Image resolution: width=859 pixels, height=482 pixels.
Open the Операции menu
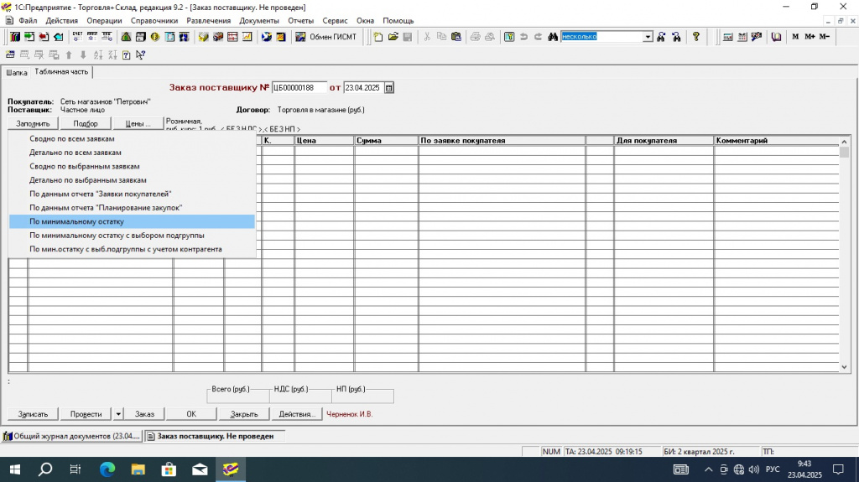coord(104,20)
